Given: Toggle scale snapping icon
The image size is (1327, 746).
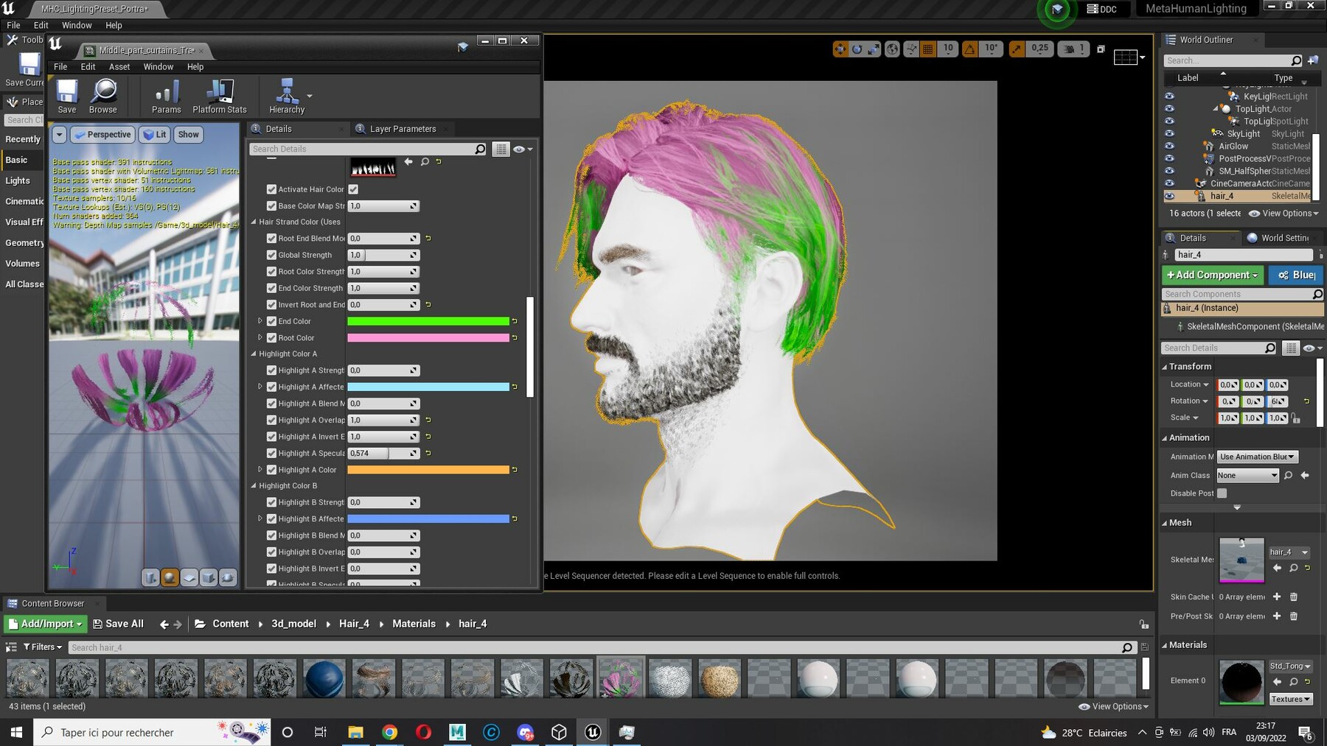Looking at the screenshot, I should point(1017,49).
